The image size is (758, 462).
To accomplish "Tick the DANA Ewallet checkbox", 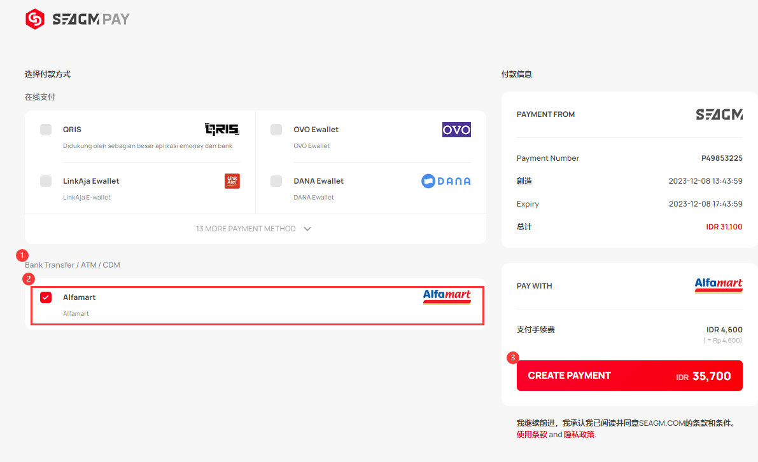I will click(x=276, y=181).
